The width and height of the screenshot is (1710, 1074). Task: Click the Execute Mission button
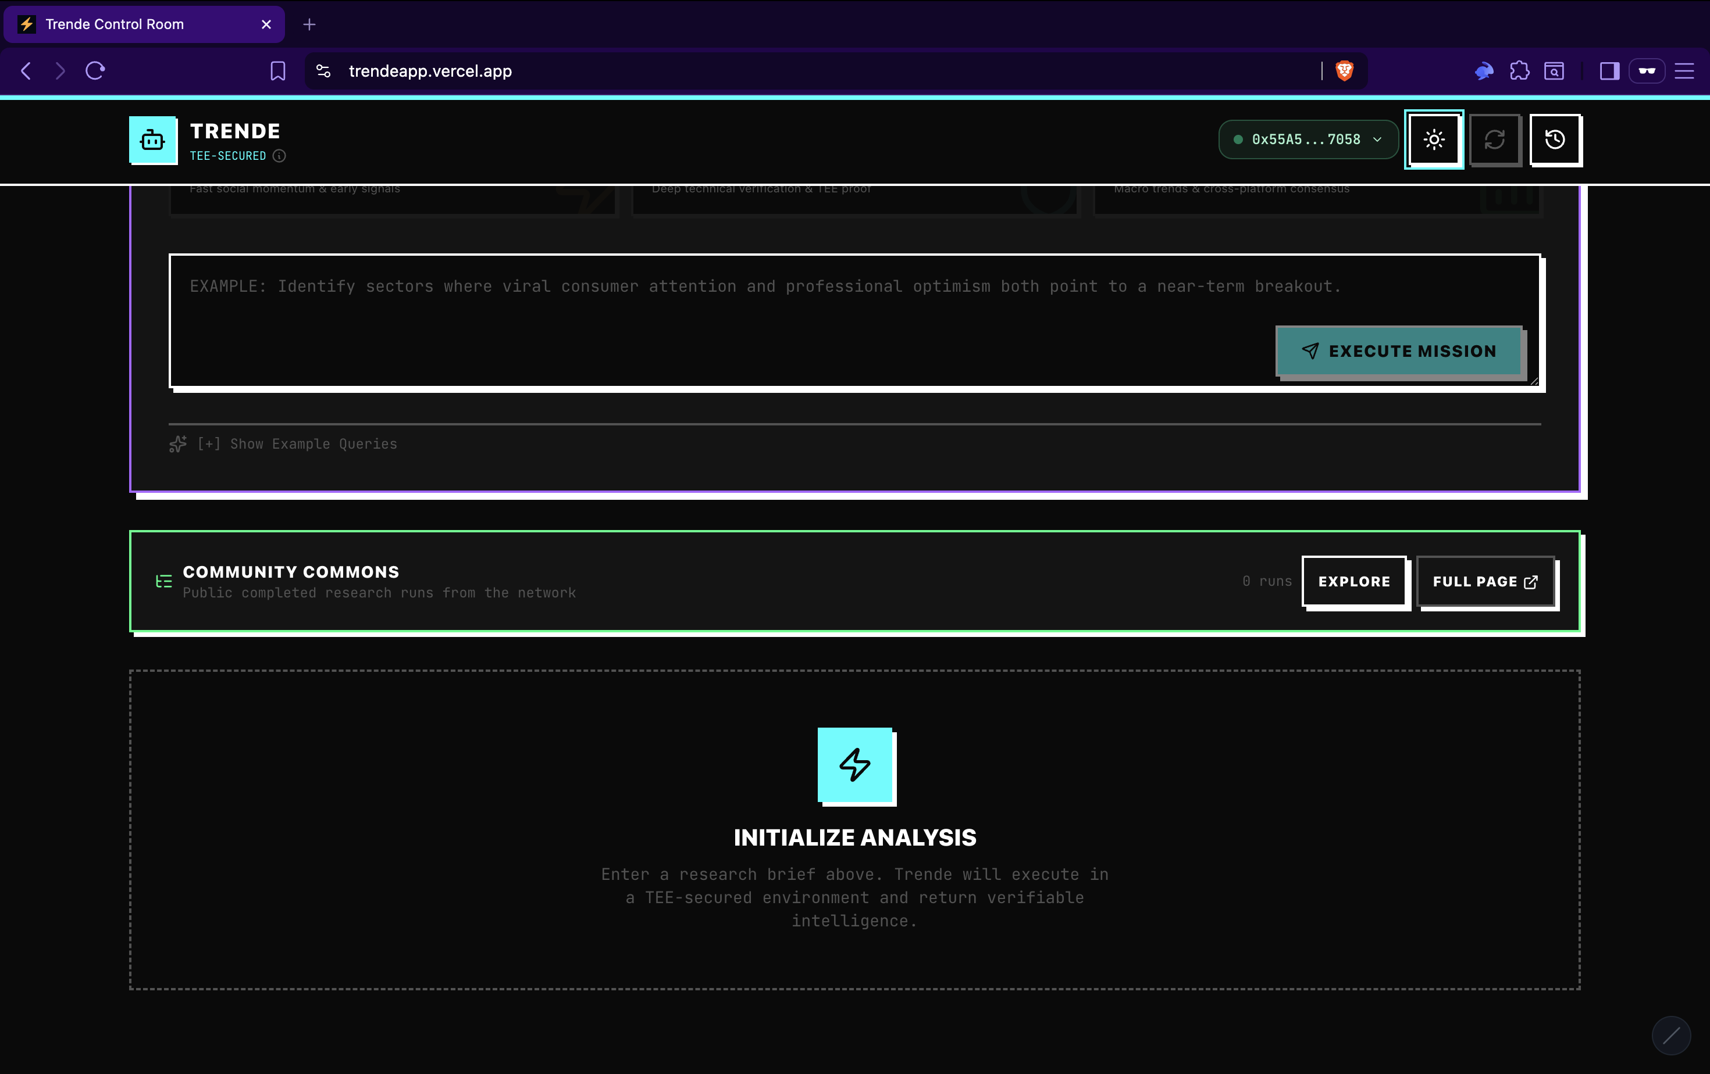pyautogui.click(x=1399, y=351)
